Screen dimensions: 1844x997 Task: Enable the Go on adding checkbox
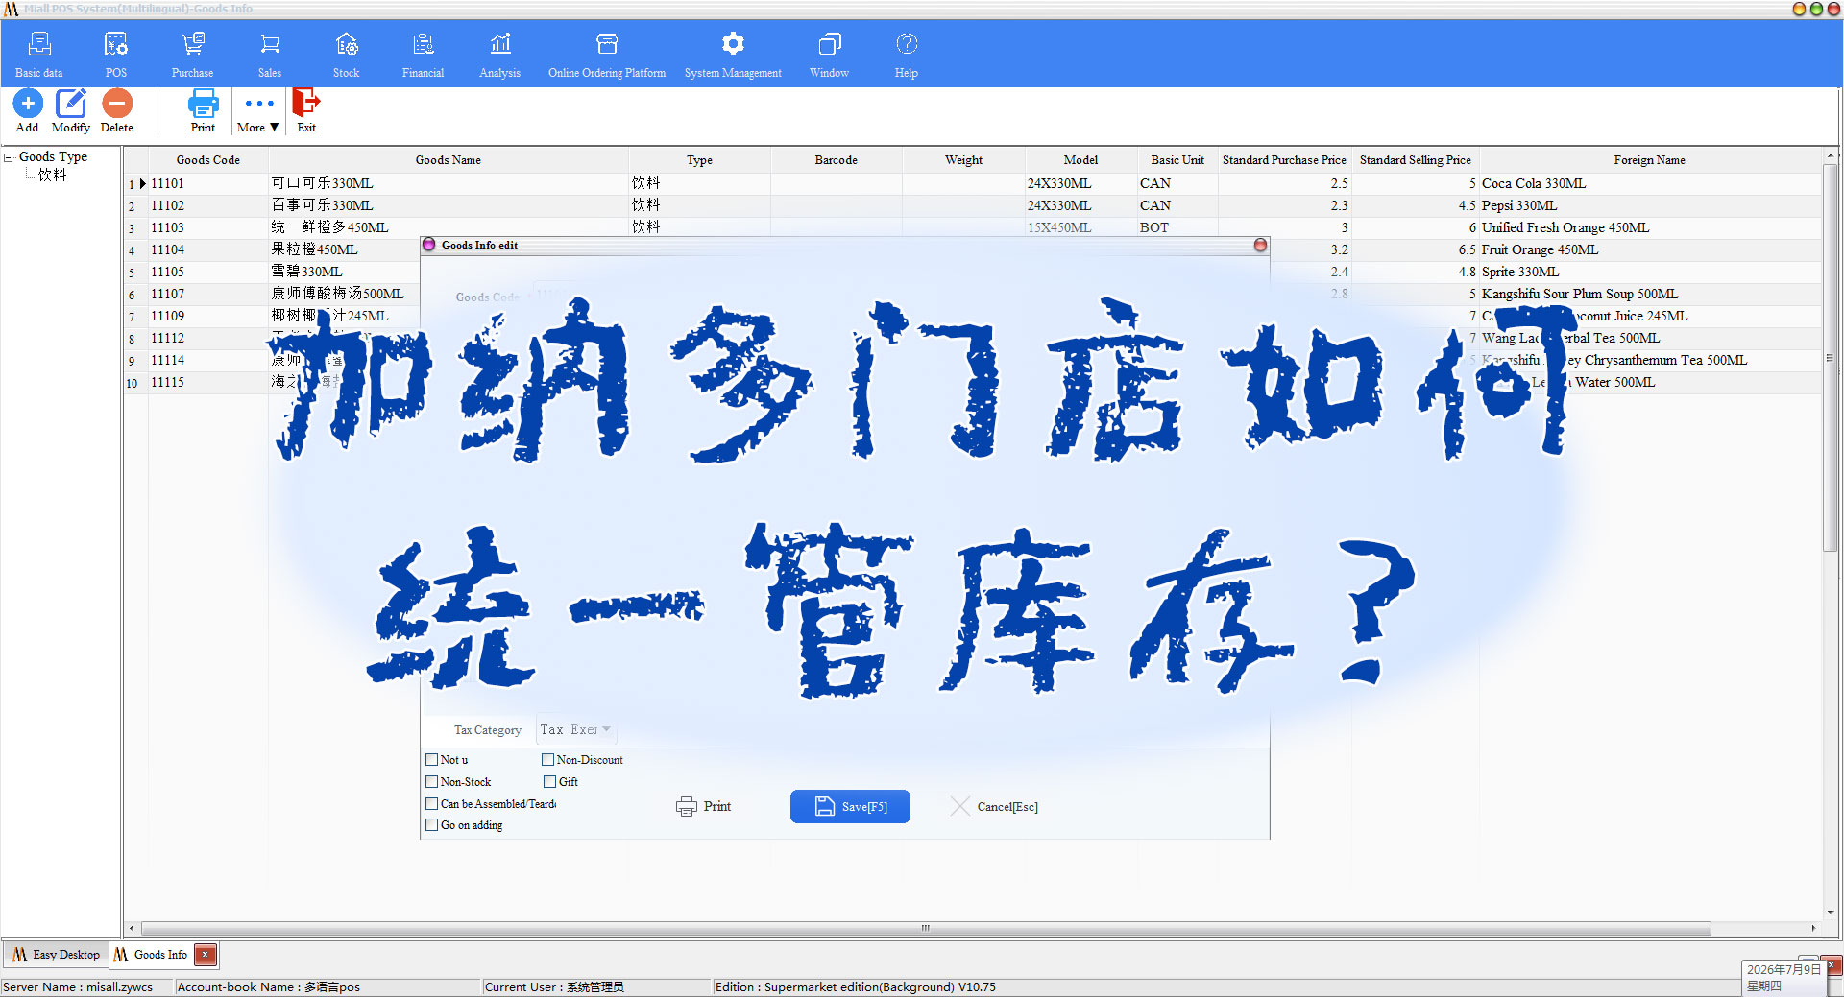coord(432,825)
